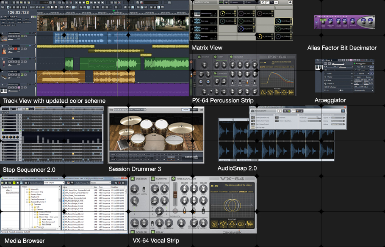
Task: Select the EXPANDER tab in PX-64 display
Action: 270,67
